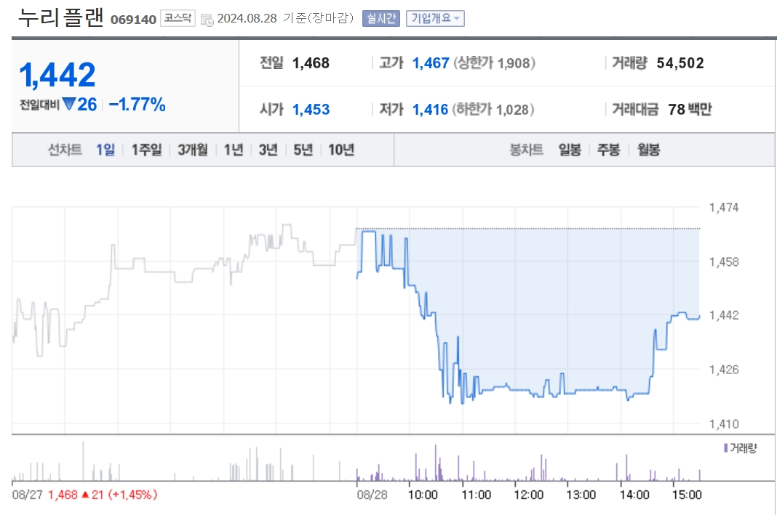This screenshot has width=777, height=515.
Task: Click the 거래량 legend marker in volume chart
Action: click(x=726, y=447)
